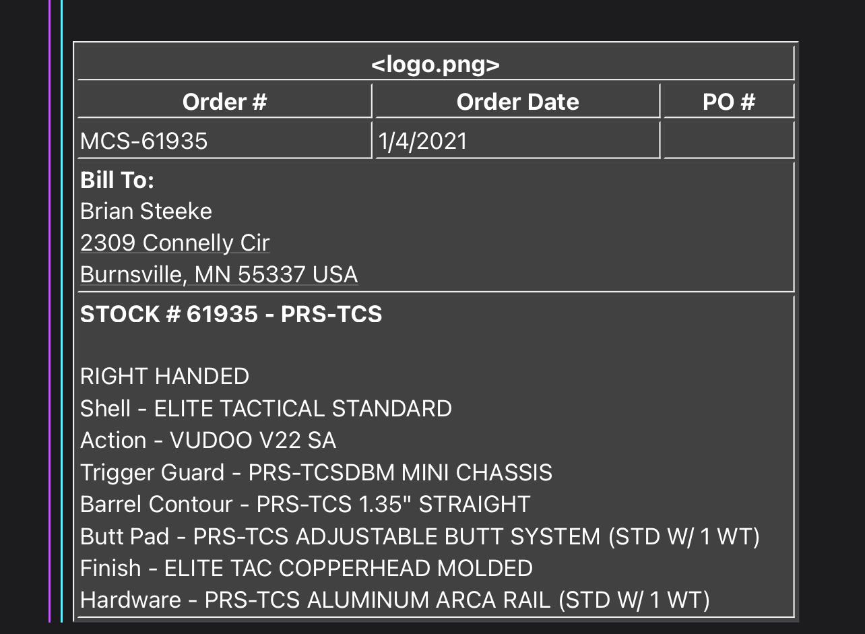Click the RIGHT HANDED line
The height and width of the screenshot is (634, 865).
165,376
